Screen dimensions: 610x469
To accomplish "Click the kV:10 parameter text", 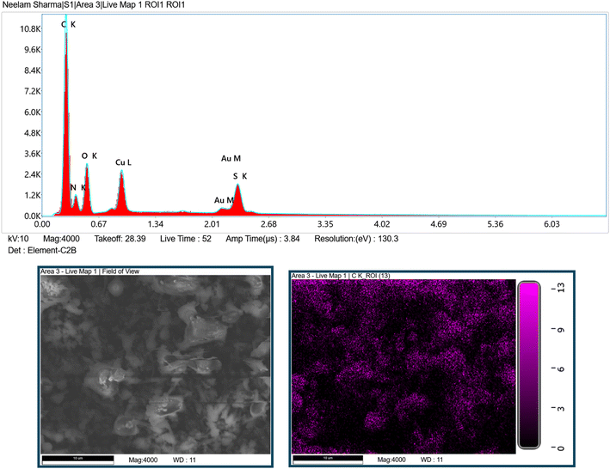I will [19, 238].
